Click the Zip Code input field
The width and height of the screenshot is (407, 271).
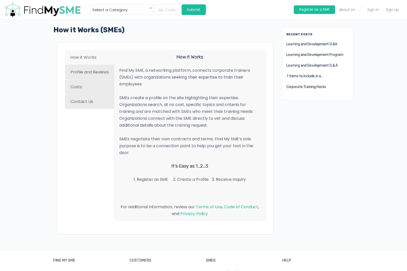click(x=168, y=10)
